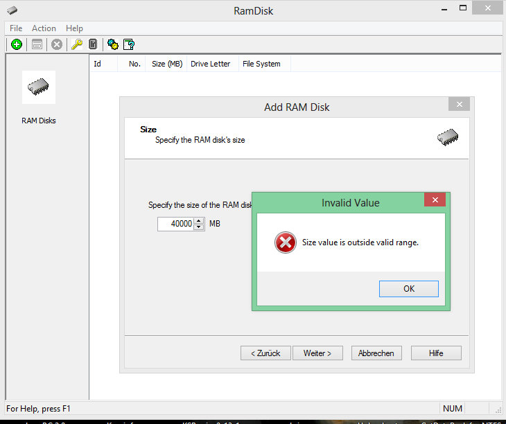Click the memory module toolbar icon
The height and width of the screenshot is (424, 506).
93,44
